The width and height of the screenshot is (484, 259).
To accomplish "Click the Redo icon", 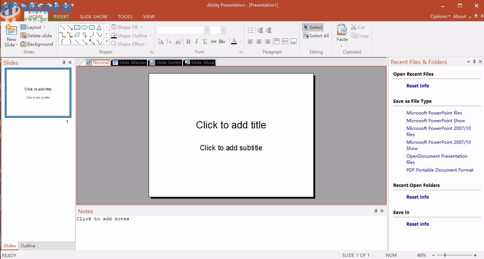I will pos(49,5).
